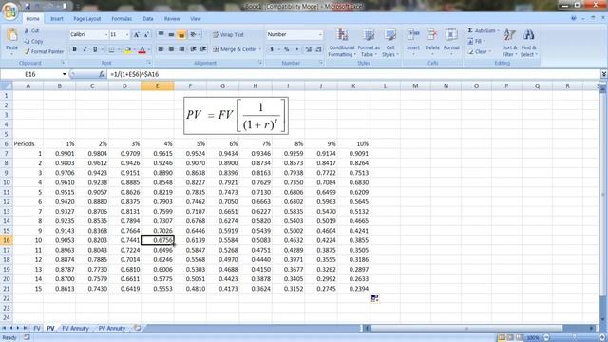The height and width of the screenshot is (342, 608).
Task: Click Wrap Text
Action: tap(228, 35)
